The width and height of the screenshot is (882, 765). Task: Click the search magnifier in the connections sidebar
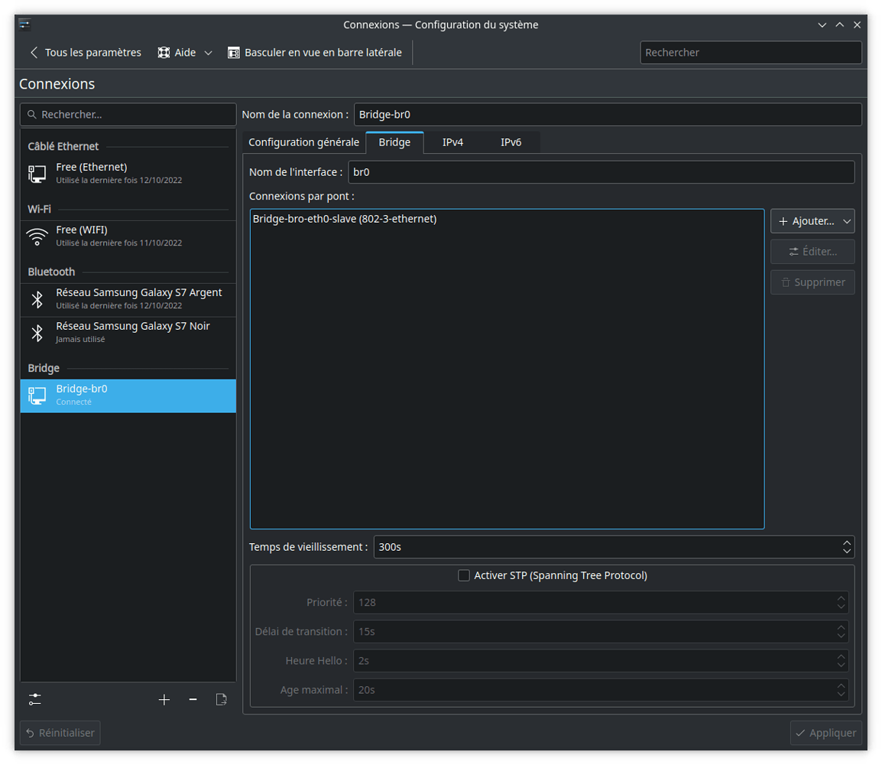point(31,114)
